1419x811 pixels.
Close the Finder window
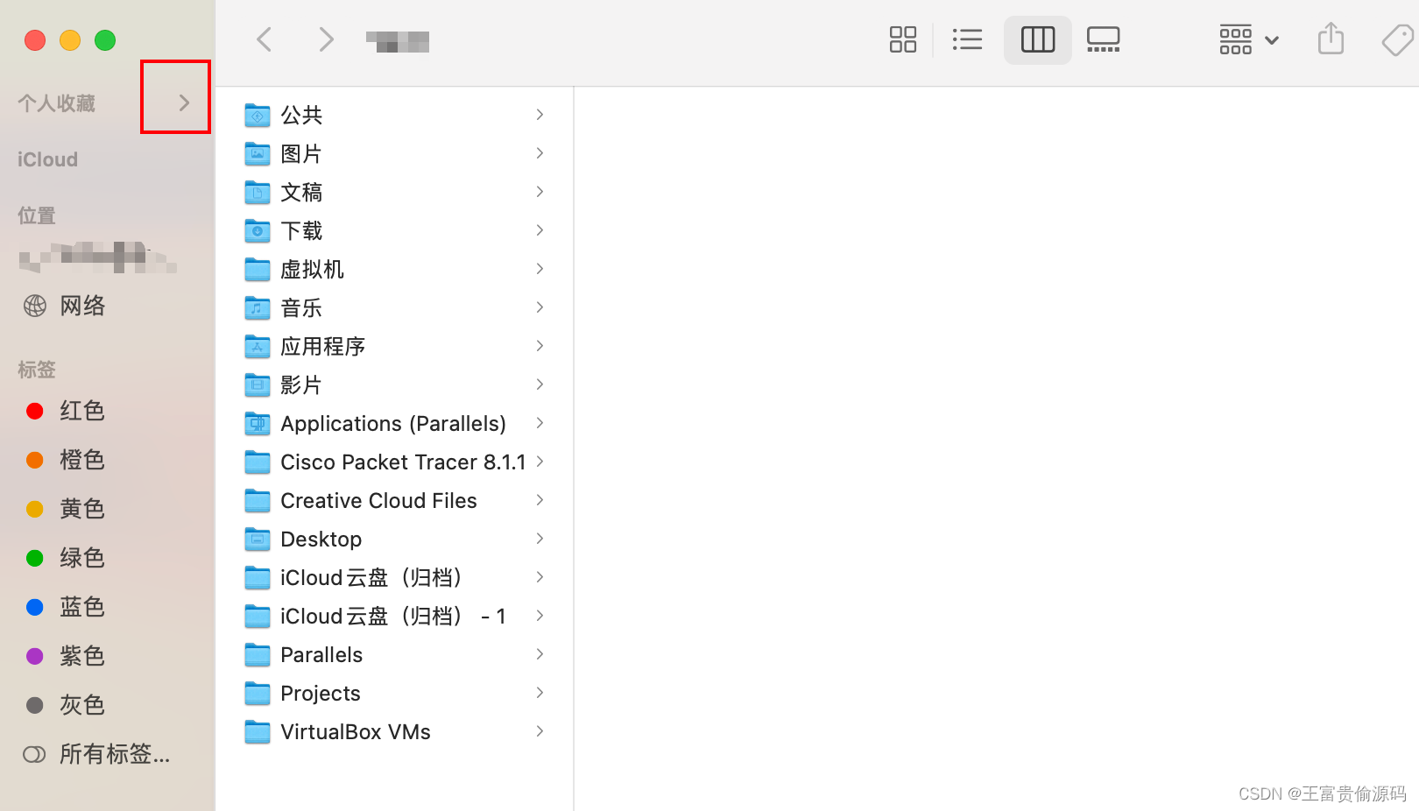click(35, 40)
